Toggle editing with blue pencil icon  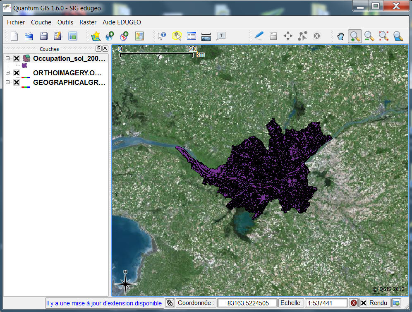pyautogui.click(x=259, y=36)
